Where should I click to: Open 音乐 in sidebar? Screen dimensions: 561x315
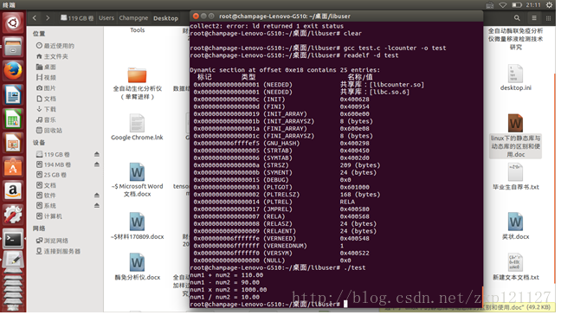pyautogui.click(x=46, y=119)
